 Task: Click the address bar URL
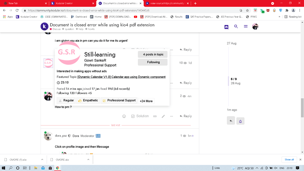89,11
